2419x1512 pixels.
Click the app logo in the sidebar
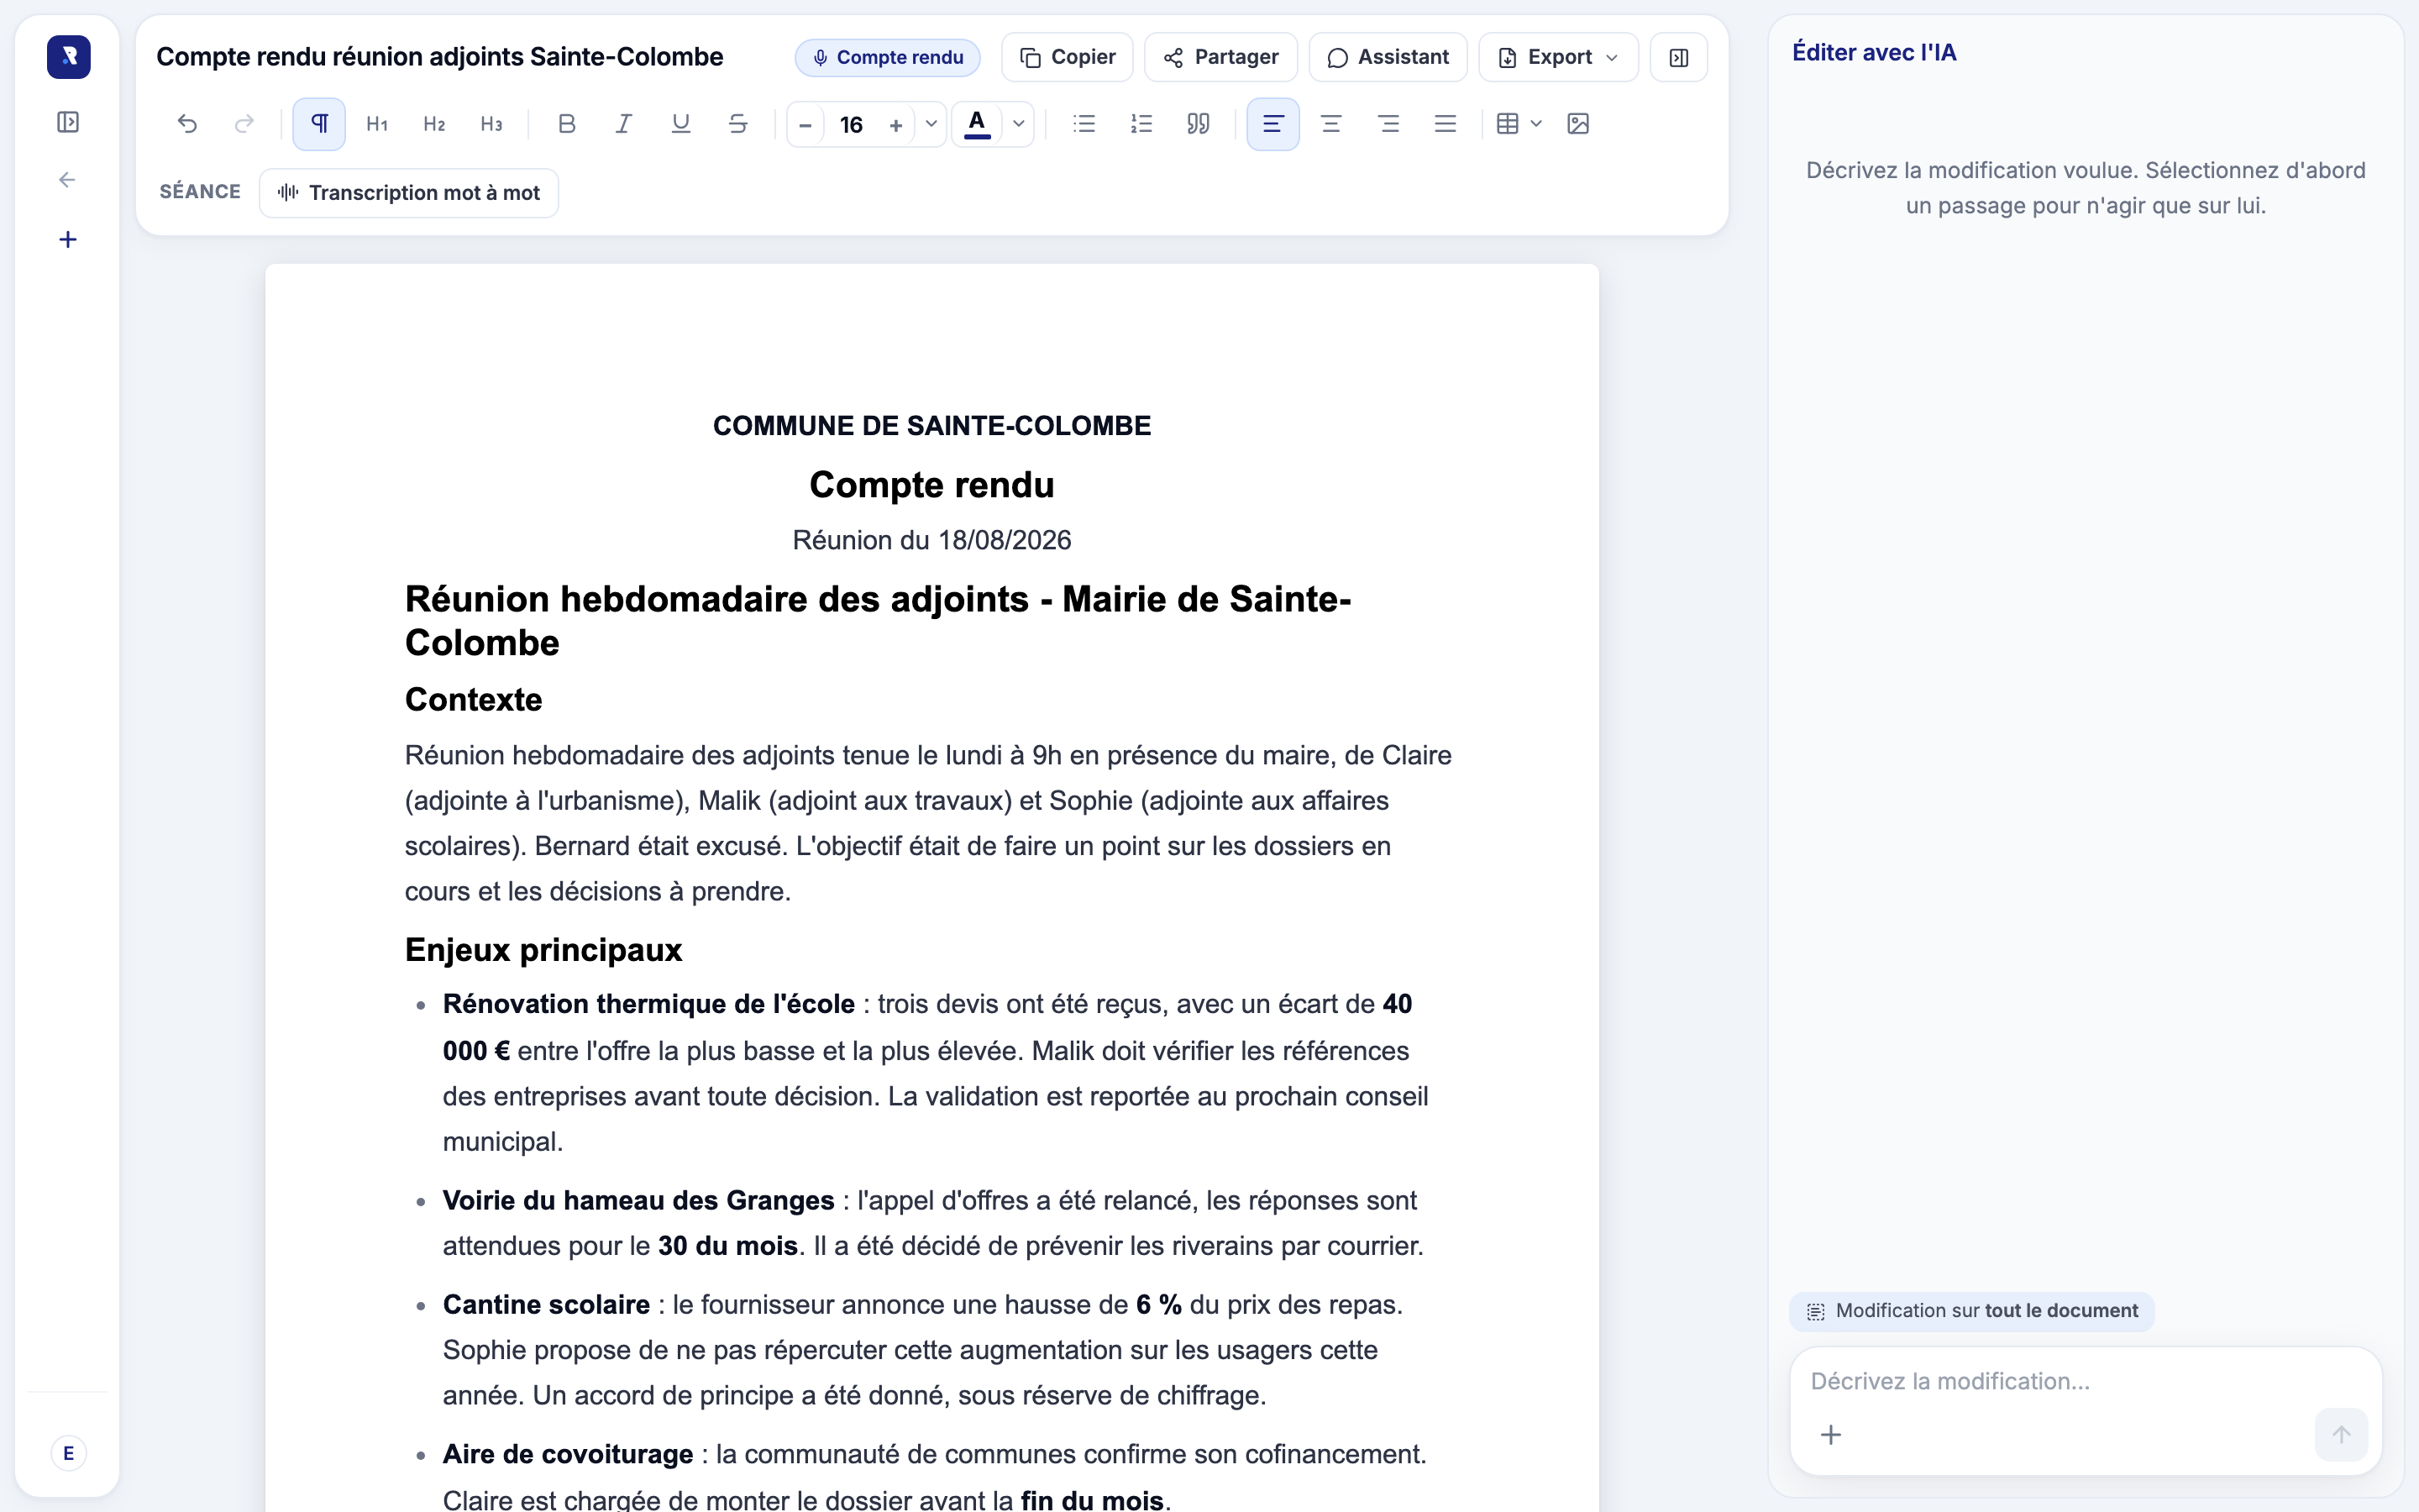click(68, 57)
